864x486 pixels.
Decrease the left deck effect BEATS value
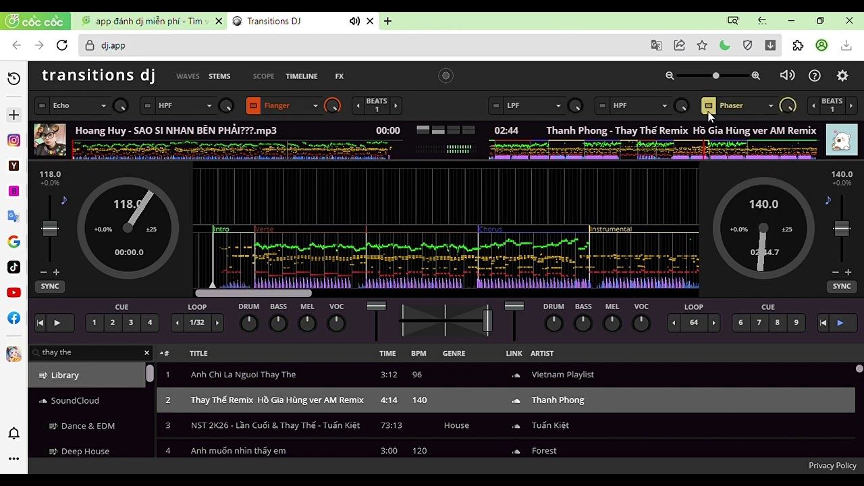click(358, 105)
